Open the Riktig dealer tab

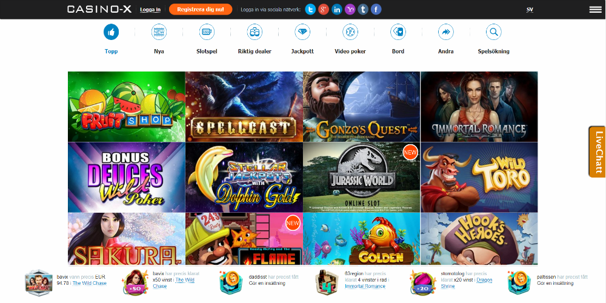tap(255, 51)
